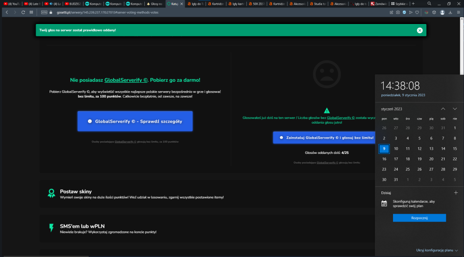Select December 26 in the calendar
This screenshot has height=257, width=464.
[384, 128]
